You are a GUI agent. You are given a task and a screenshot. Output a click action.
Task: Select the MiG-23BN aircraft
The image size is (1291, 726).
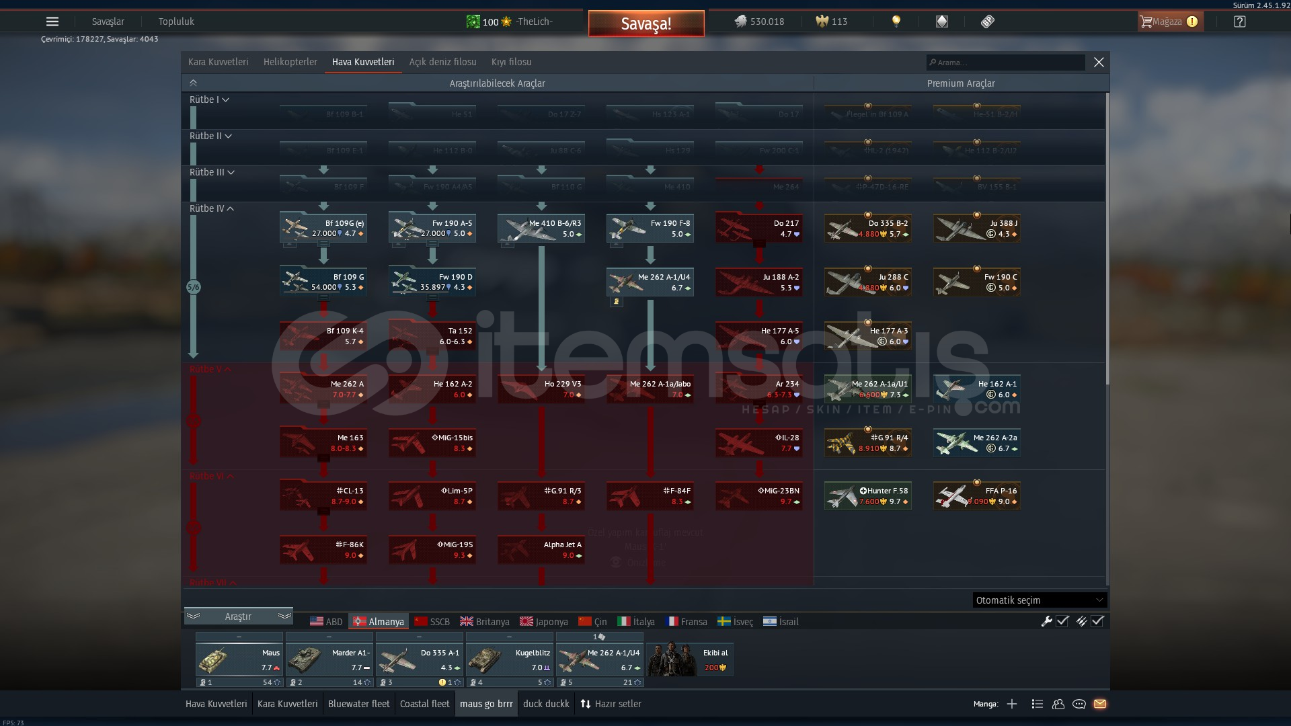click(x=759, y=496)
